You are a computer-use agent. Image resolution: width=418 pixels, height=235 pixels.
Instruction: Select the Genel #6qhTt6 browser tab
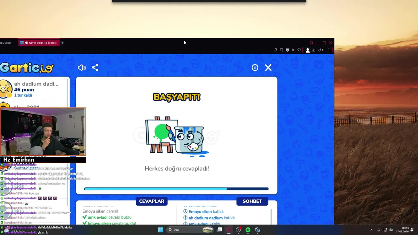tap(39, 43)
